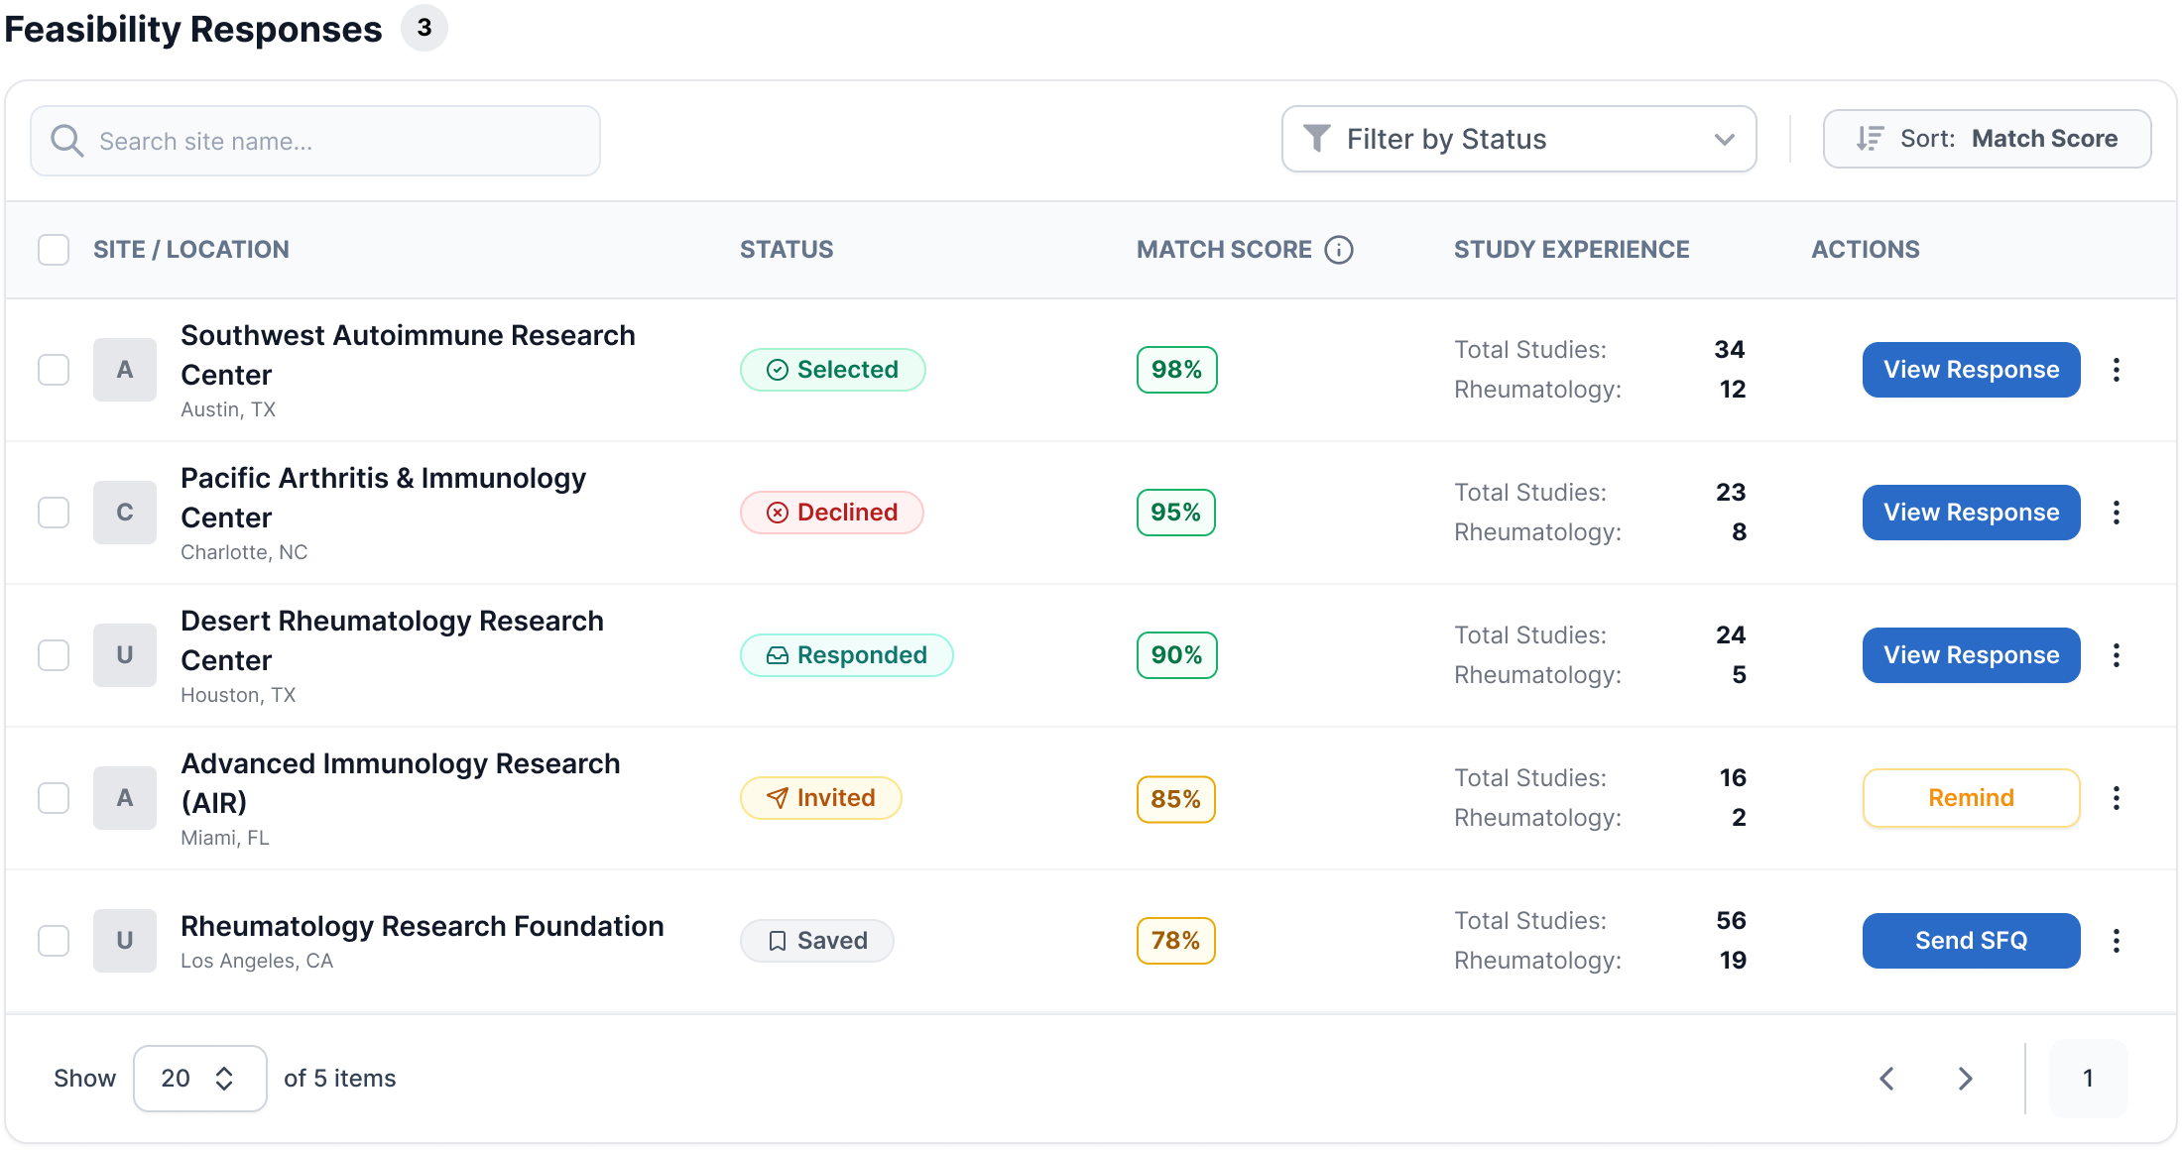Open more options for Rheumatology Research Foundation
2182x1150 pixels.
[2117, 941]
